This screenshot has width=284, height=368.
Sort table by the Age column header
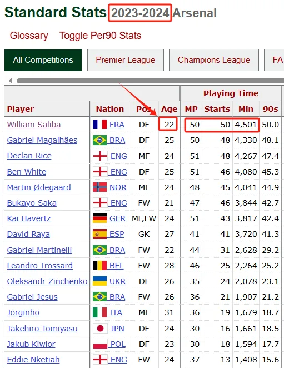point(169,109)
